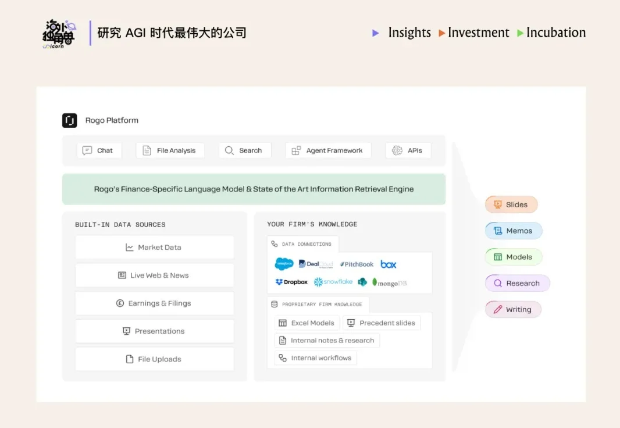Click the DealCloud connection logo
Screen dimensions: 620x428
(x=314, y=264)
